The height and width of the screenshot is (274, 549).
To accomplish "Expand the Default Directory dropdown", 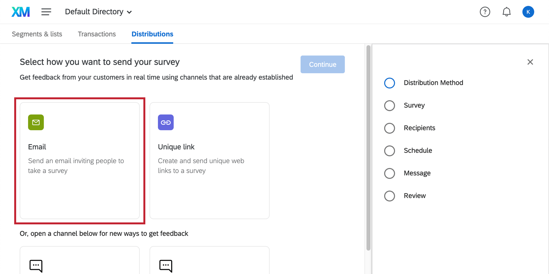I will pyautogui.click(x=98, y=12).
